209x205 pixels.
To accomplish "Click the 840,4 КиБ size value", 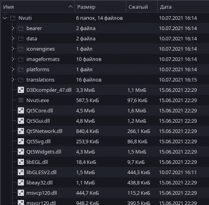I will (88, 131).
